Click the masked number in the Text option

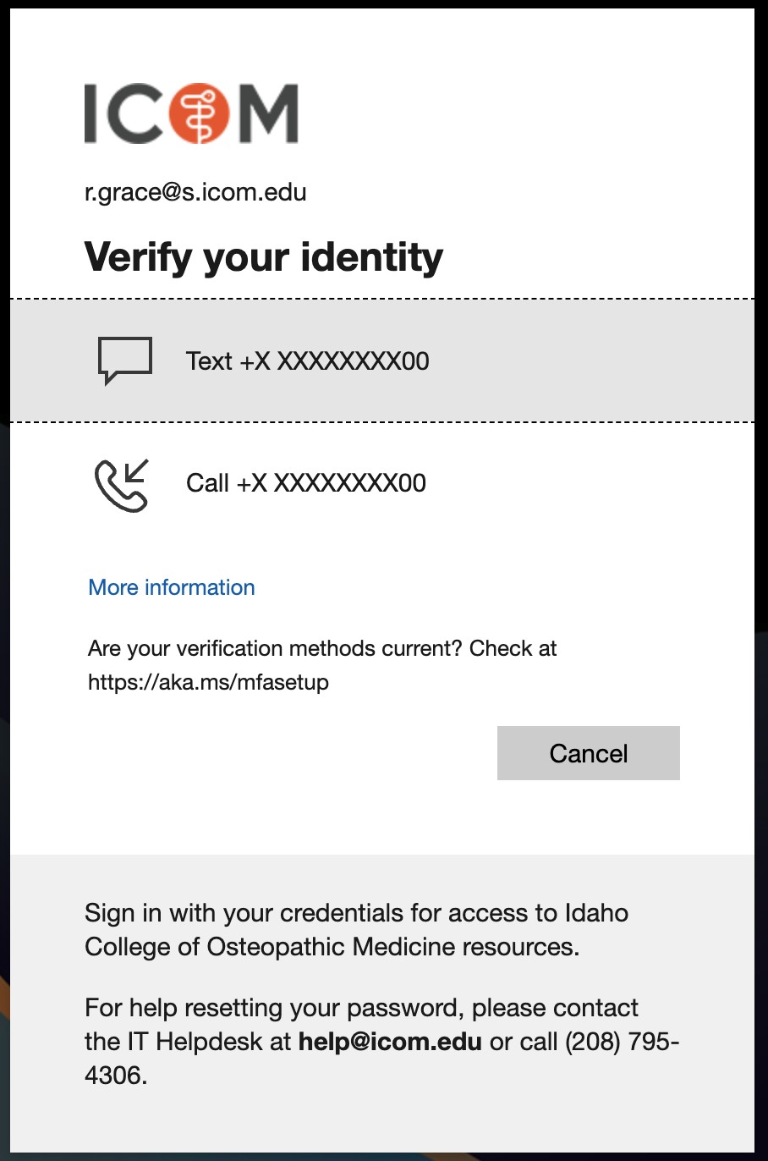[335, 361]
